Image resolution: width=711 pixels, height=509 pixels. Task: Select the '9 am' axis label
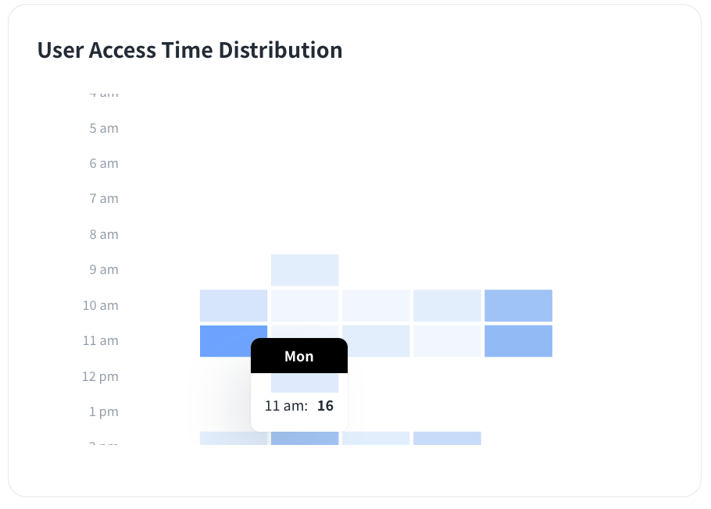pyautogui.click(x=104, y=270)
